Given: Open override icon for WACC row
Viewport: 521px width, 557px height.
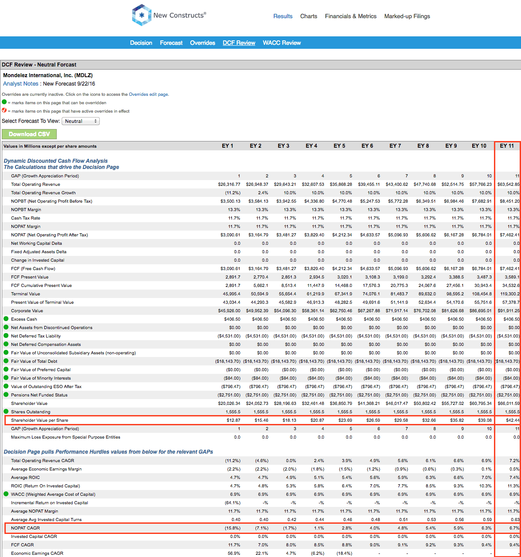Looking at the screenshot, I should click(6, 494).
